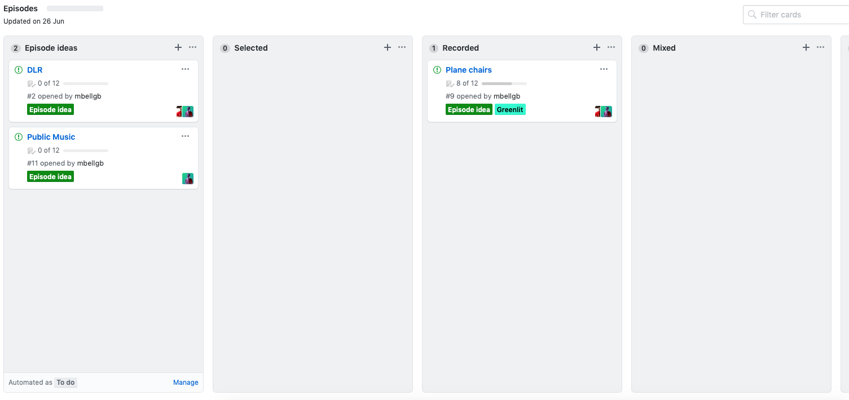
Task: Open the Public Music card ellipsis menu
Action: click(x=185, y=136)
